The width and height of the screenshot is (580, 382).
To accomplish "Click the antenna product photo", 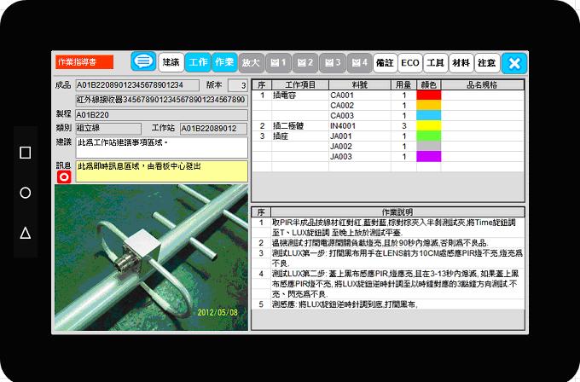I will pos(151,258).
